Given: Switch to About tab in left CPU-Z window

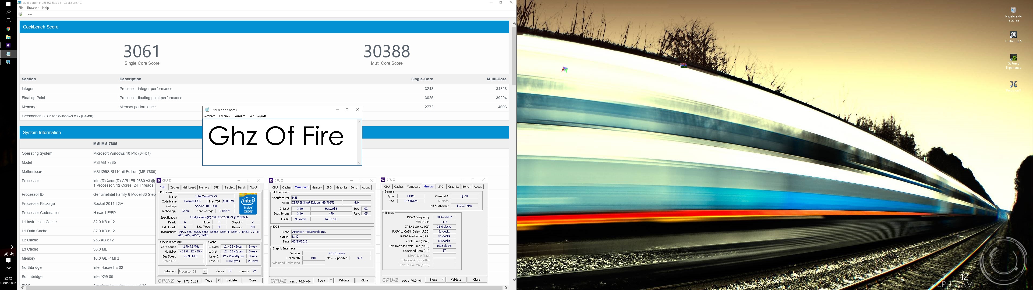Looking at the screenshot, I should click(x=253, y=187).
